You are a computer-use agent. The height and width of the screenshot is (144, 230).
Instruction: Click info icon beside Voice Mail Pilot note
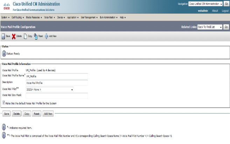(4, 135)
